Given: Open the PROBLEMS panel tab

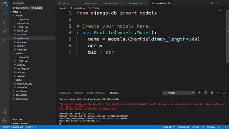Looking at the screenshot, I should [x=65, y=93].
